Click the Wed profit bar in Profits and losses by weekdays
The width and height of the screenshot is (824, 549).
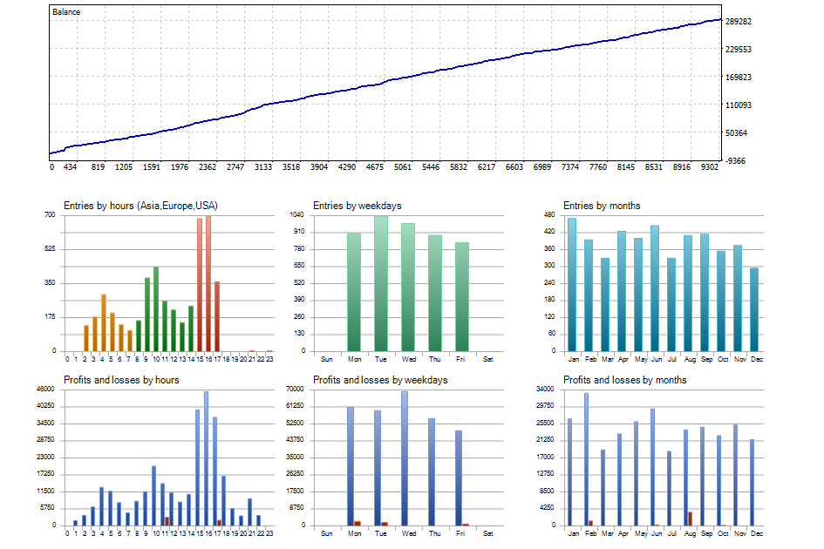(405, 458)
